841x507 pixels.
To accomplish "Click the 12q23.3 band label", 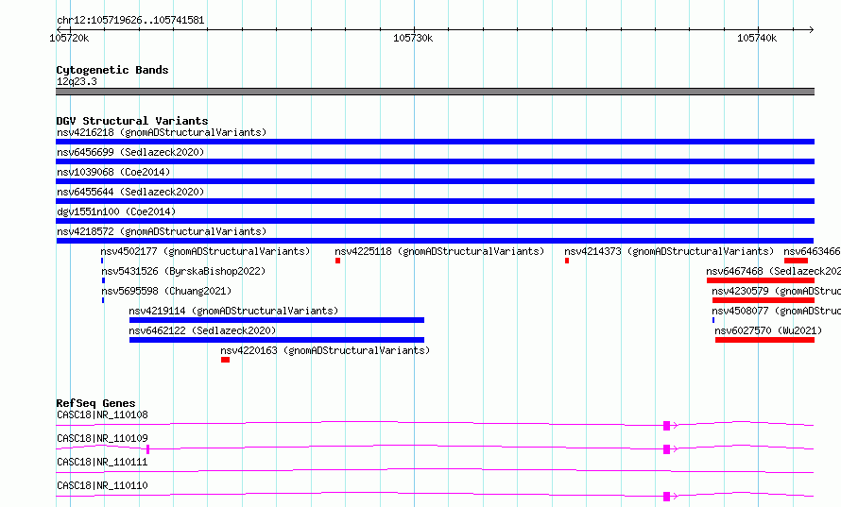I will point(77,81).
